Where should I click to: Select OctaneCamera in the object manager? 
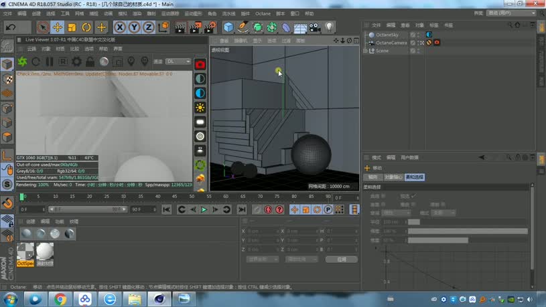pyautogui.click(x=391, y=43)
